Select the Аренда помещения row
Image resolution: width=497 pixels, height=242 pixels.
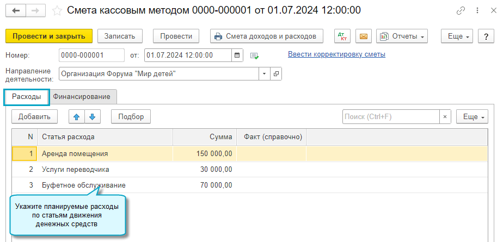(250, 153)
